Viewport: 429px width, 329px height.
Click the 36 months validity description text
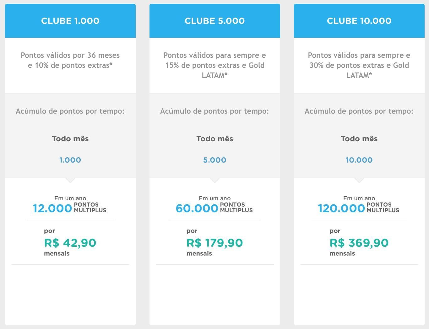(70, 60)
